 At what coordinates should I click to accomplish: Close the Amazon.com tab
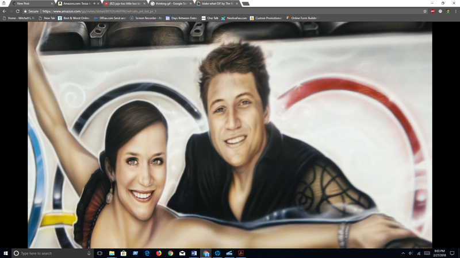coord(98,3)
